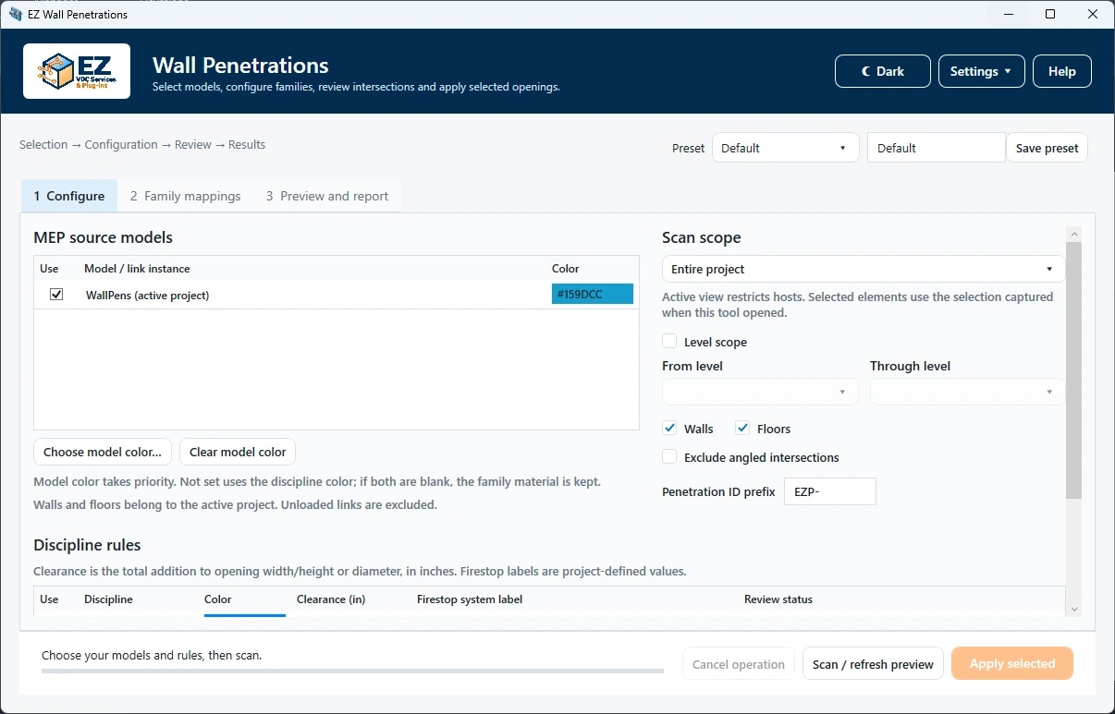Screen dimensions: 1115x714
Task: Click the app icon in title bar
Action: 15,14
